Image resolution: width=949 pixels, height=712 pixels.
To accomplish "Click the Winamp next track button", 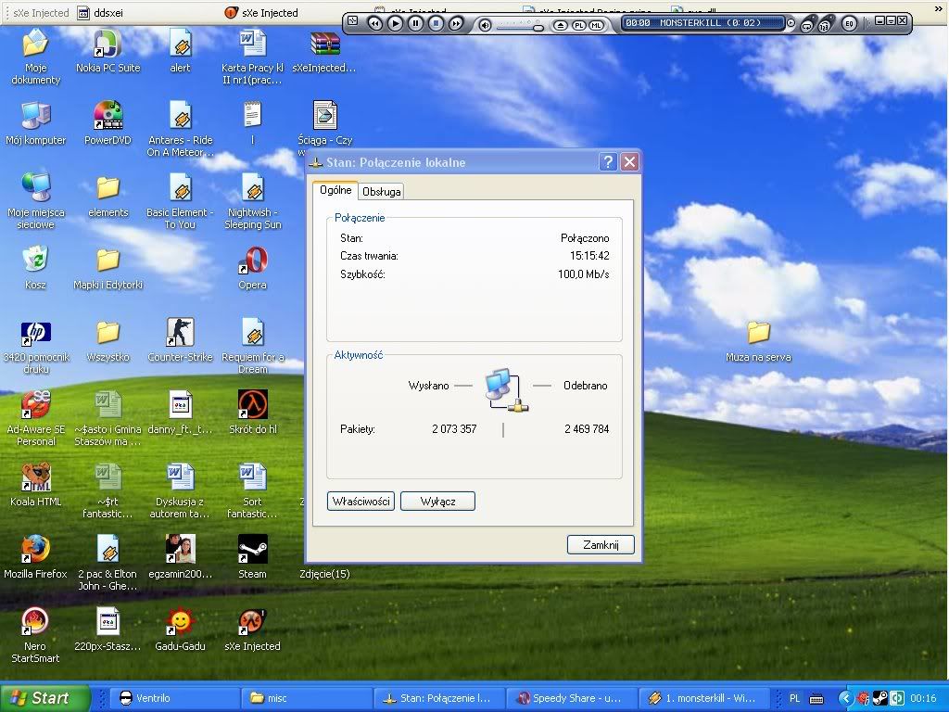I will (456, 23).
